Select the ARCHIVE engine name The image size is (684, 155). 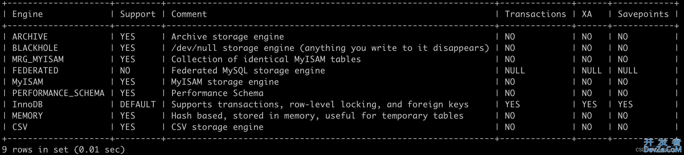(x=30, y=37)
